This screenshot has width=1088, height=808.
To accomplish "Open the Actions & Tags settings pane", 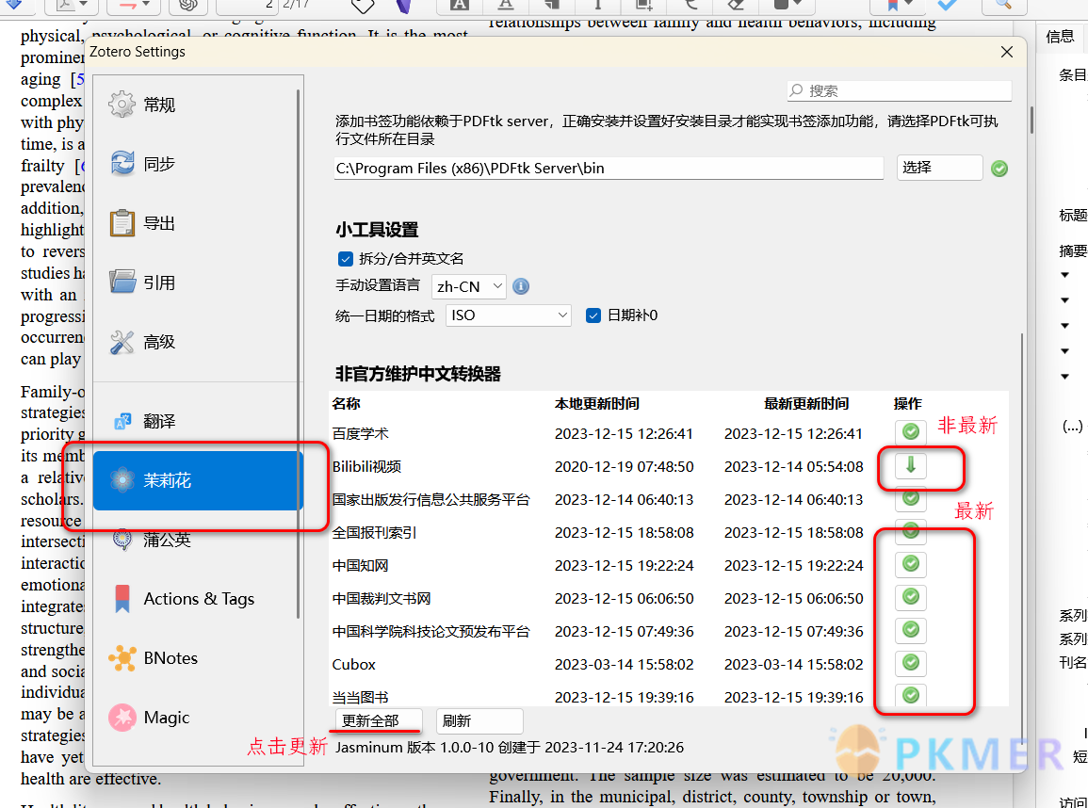I will (198, 599).
